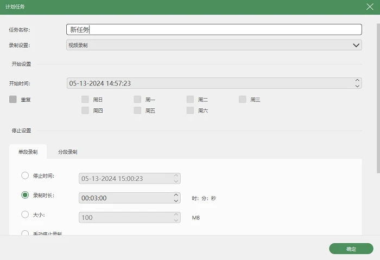380x260 pixels.
Task: Increase start time with up arrow
Action: click(357, 80)
